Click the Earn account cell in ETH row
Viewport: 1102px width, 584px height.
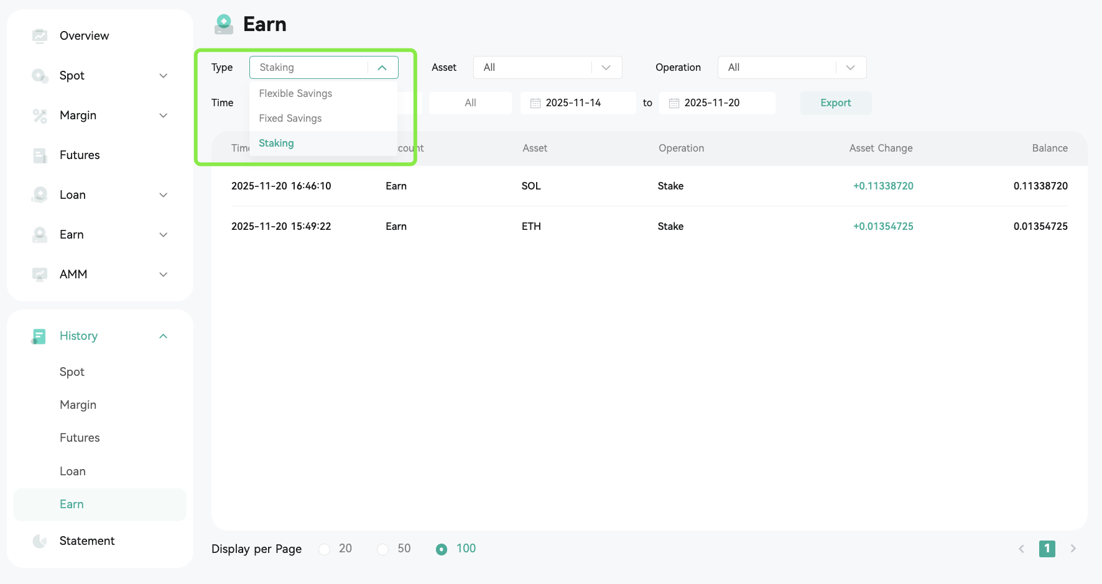point(396,227)
